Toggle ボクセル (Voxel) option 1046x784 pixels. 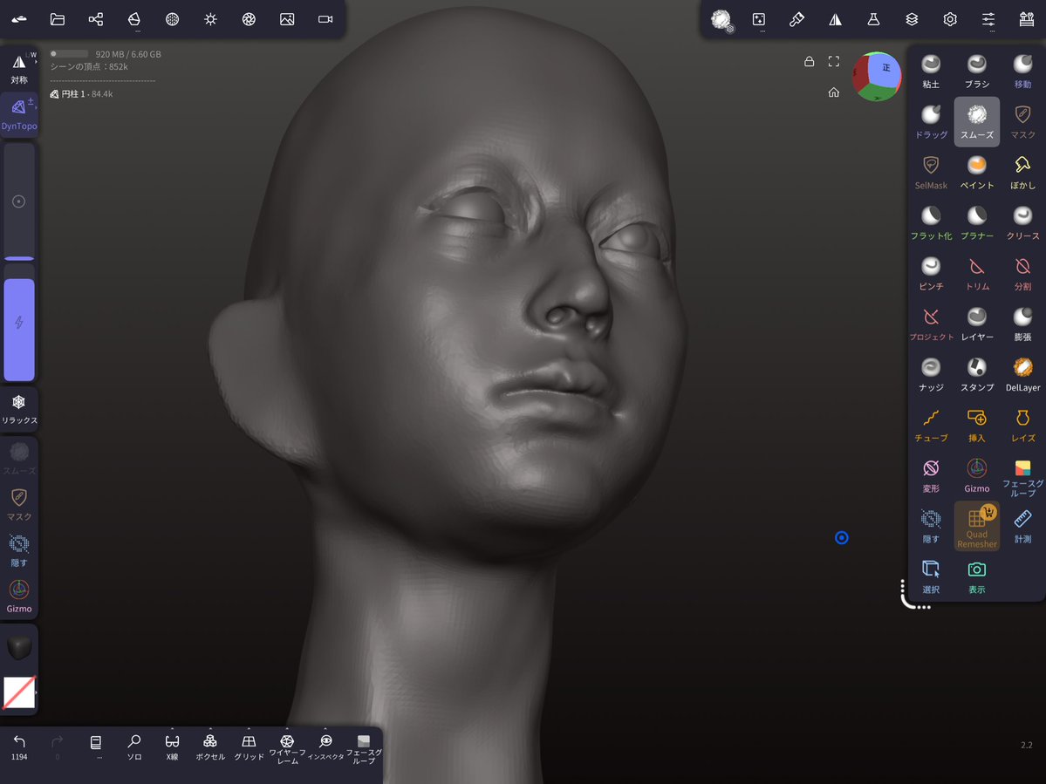210,747
